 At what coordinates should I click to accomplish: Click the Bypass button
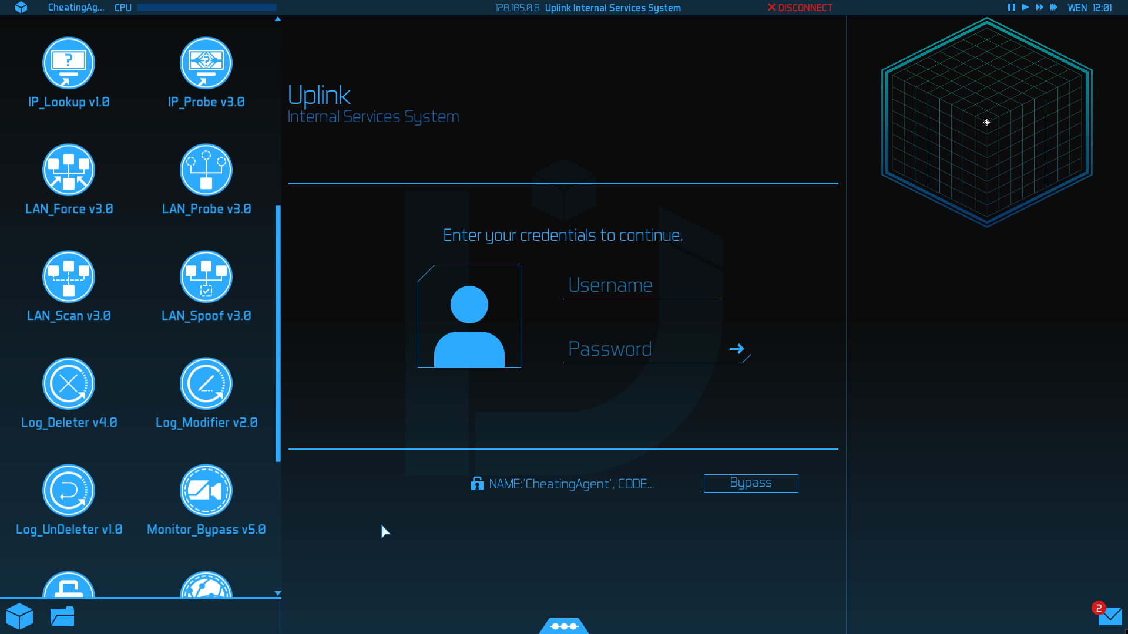751,483
